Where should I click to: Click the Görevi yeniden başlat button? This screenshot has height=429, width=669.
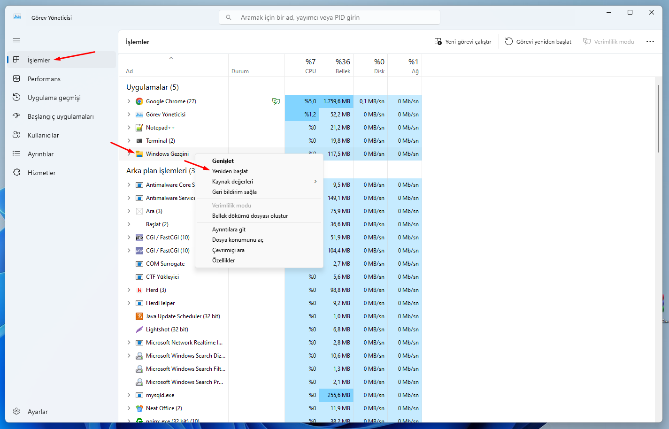538,41
